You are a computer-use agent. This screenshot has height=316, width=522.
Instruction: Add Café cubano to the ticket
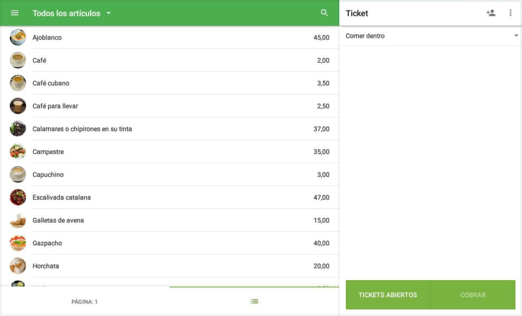51,84
